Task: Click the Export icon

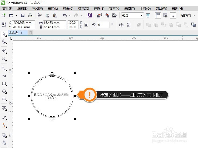Action: [x=107, y=15]
